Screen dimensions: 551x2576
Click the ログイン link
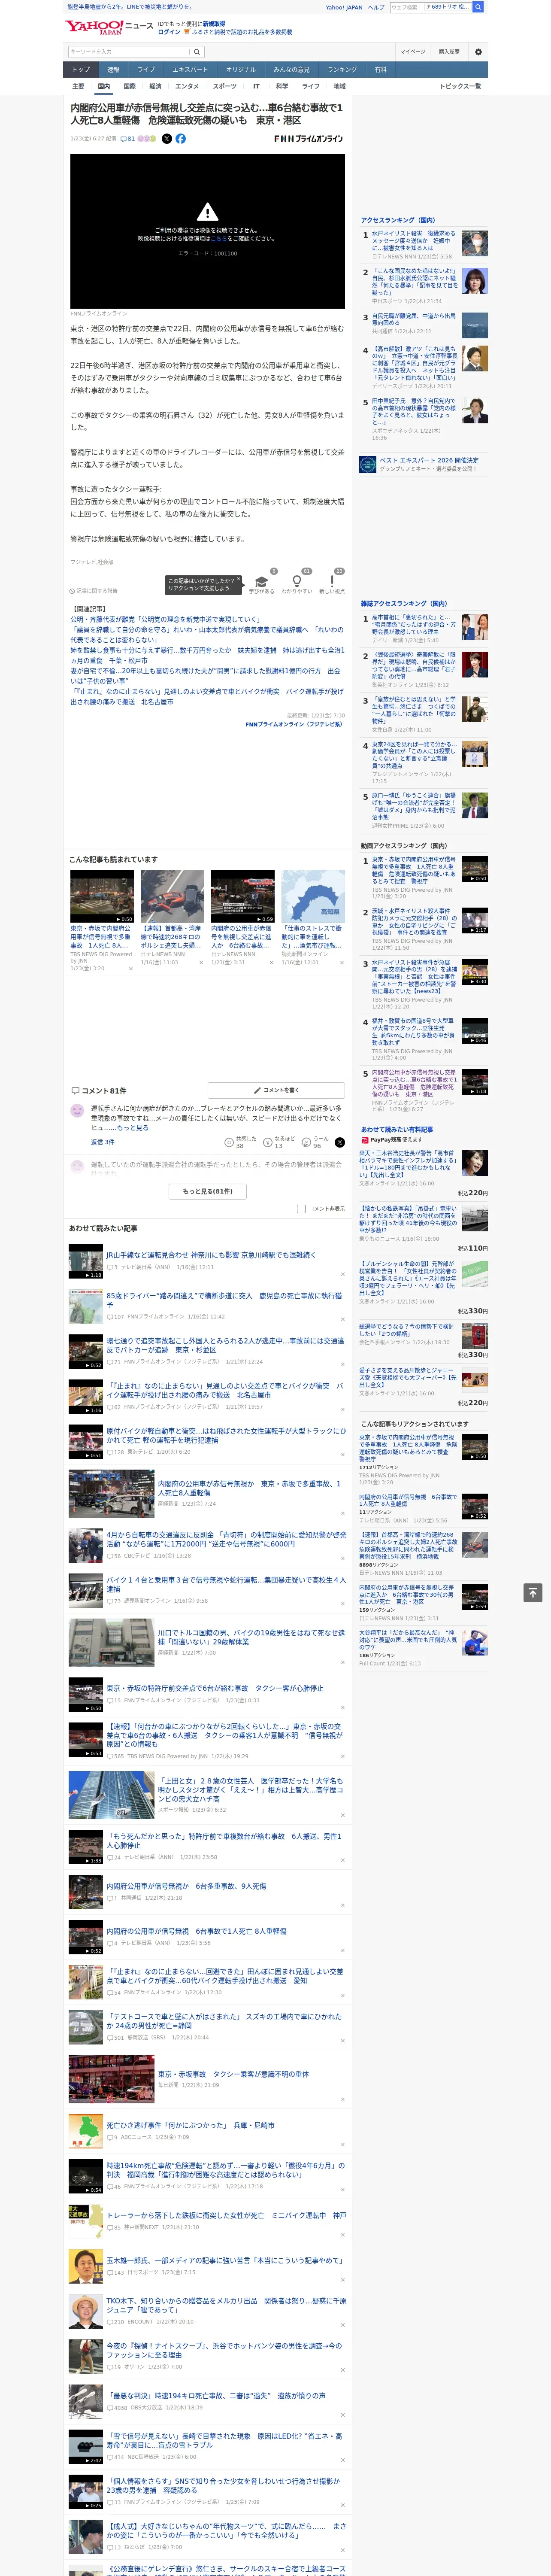pos(169,32)
